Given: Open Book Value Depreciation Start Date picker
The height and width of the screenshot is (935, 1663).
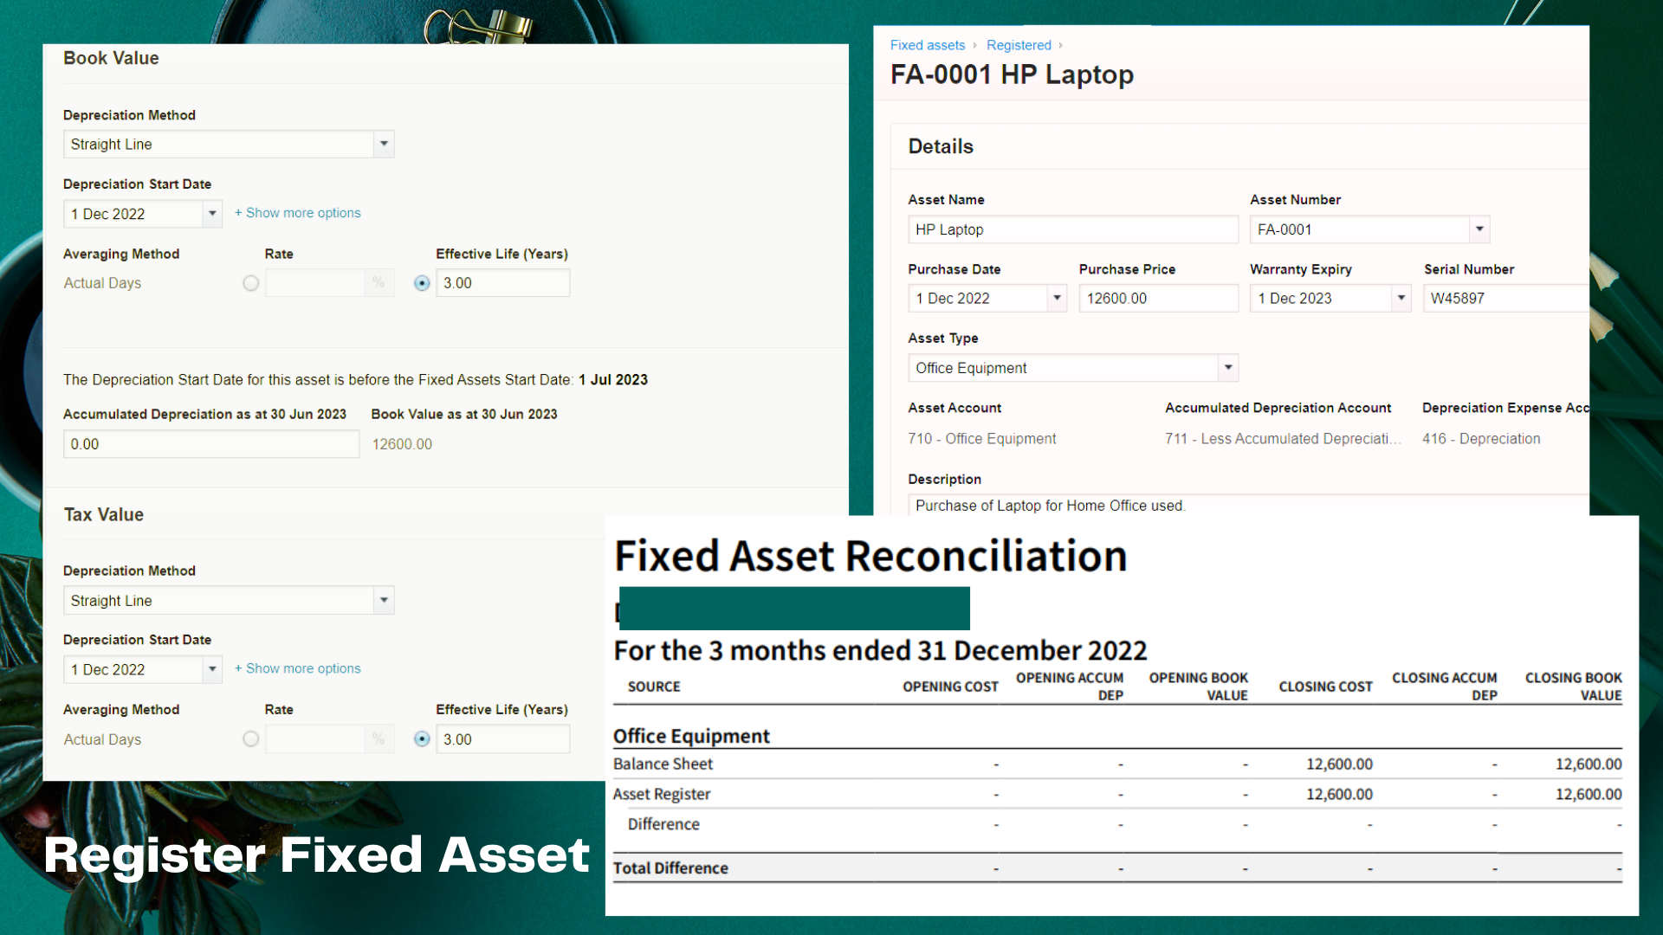Looking at the screenshot, I should coord(212,214).
